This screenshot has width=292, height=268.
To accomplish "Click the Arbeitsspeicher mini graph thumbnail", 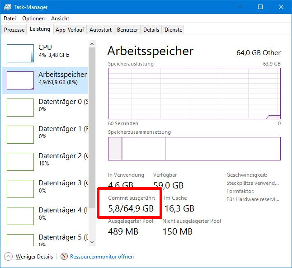I will pyautogui.click(x=20, y=80).
